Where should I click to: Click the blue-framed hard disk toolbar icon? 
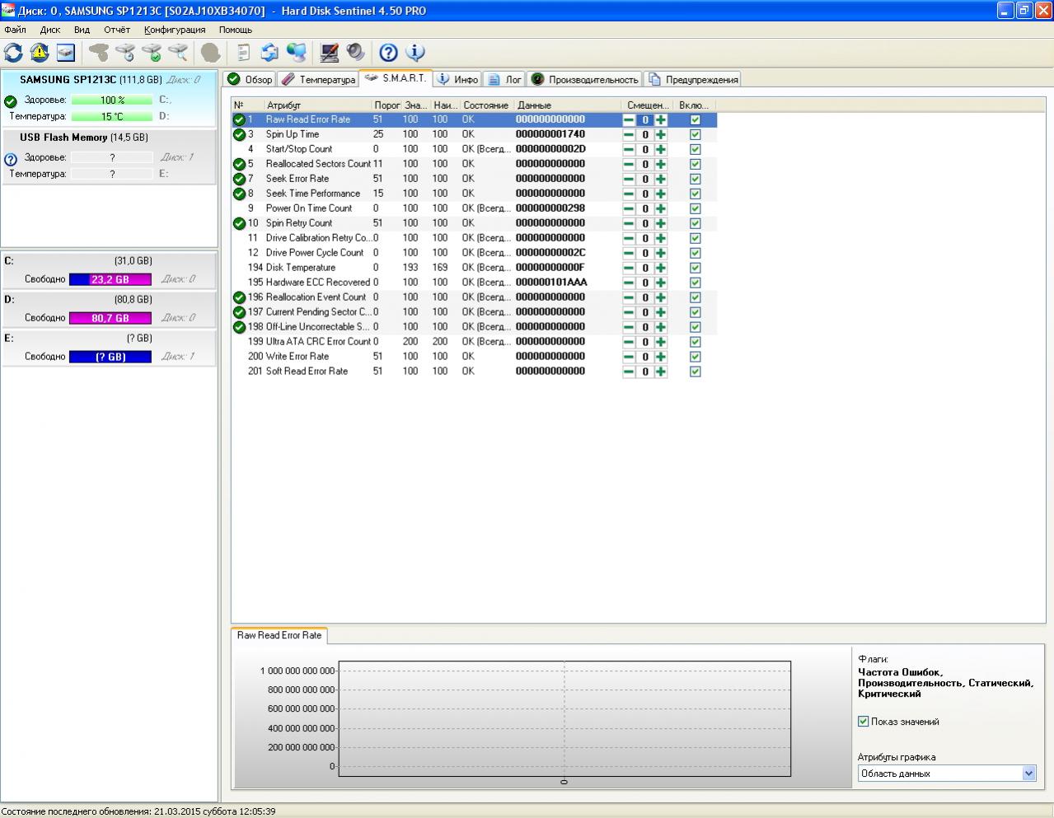pyautogui.click(x=66, y=53)
